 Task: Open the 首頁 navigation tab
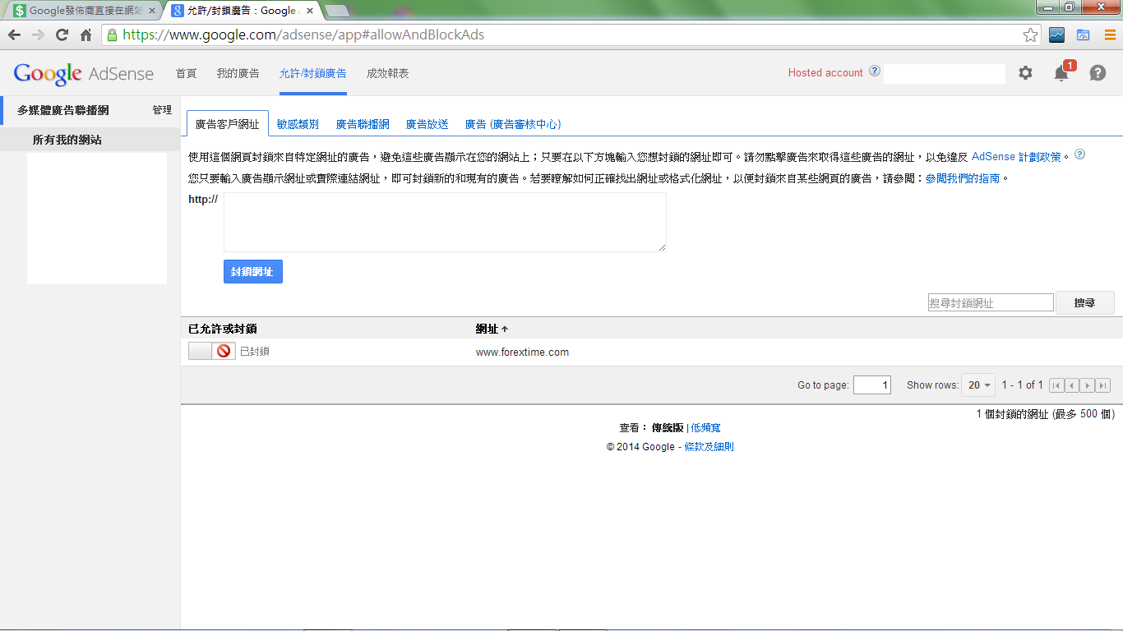click(x=187, y=73)
